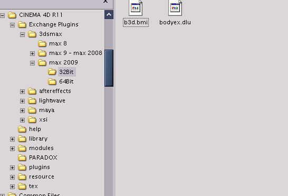This screenshot has width=288, height=196.
Task: Click the library folder icon
Action: click(22, 139)
